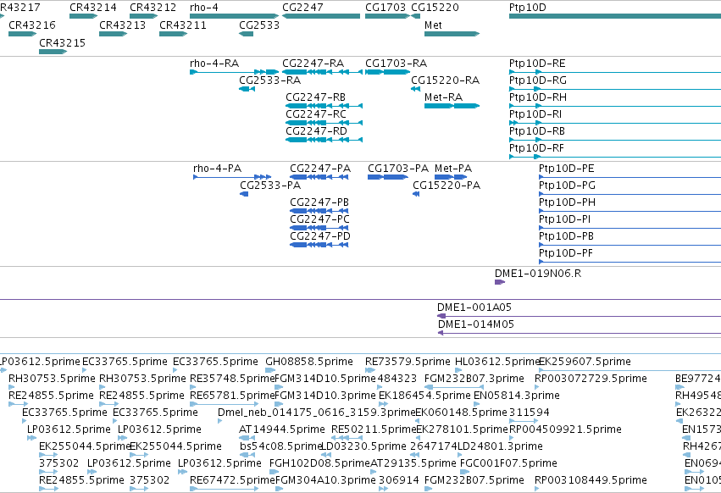
Task: Select the CG2533-RA transcript label
Action: [x=270, y=80]
